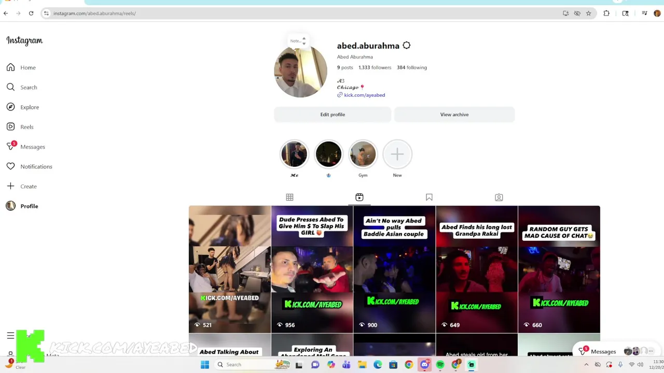The width and height of the screenshot is (664, 373).
Task: Open 'Abed Talking About' reel
Action: coord(230,345)
